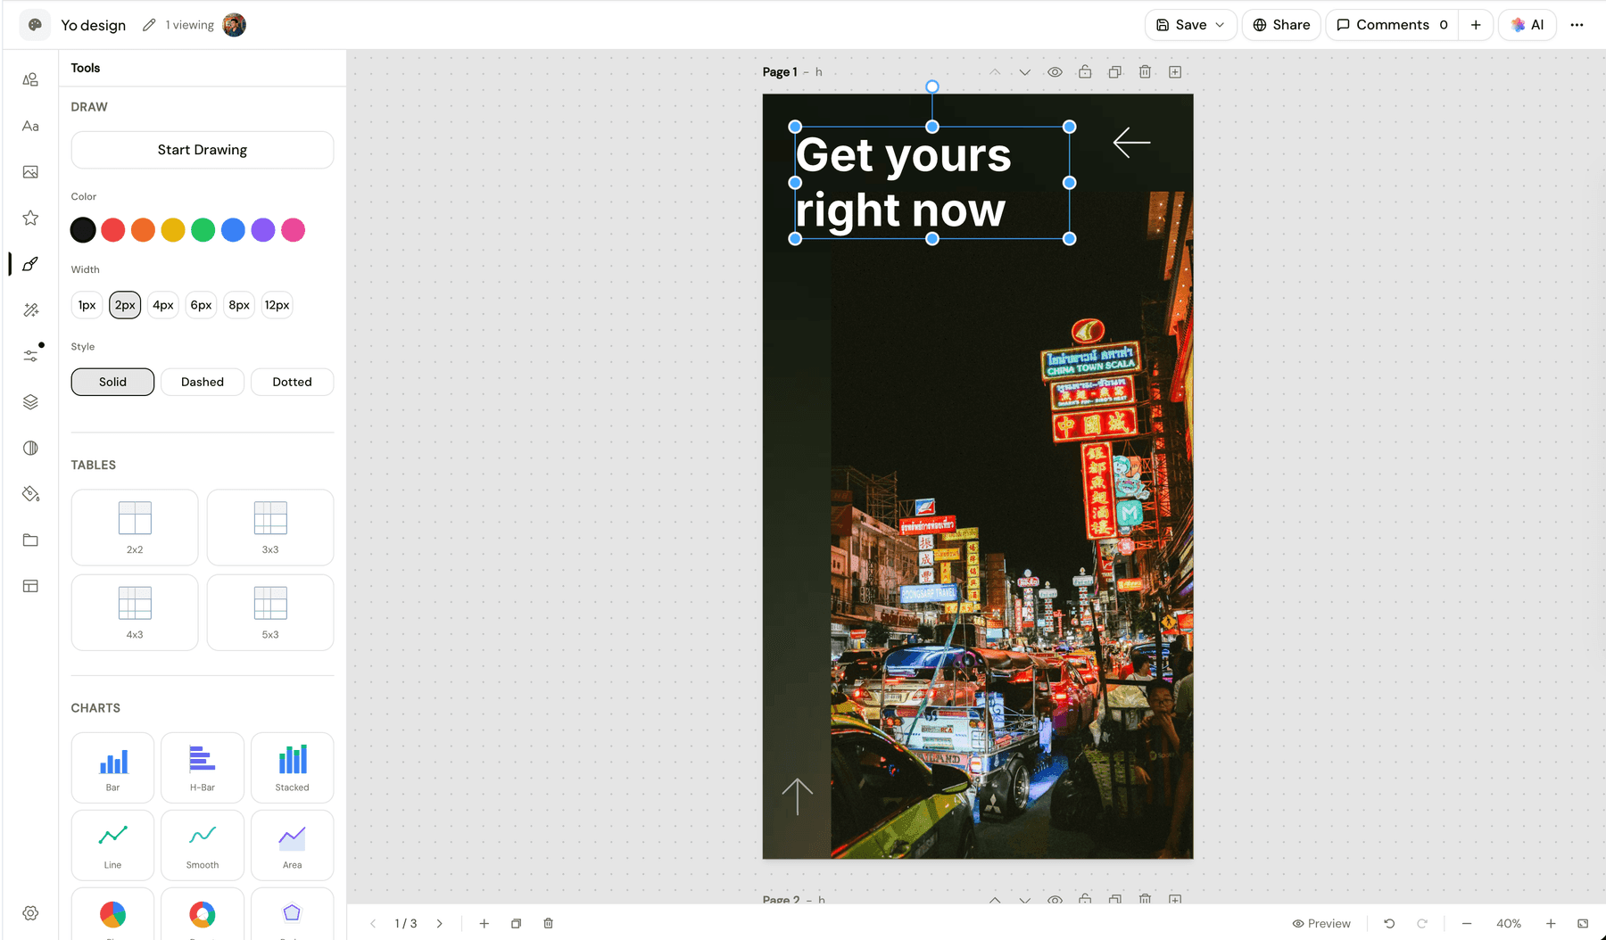Click the Preview button
The height and width of the screenshot is (940, 1606).
click(x=1321, y=924)
